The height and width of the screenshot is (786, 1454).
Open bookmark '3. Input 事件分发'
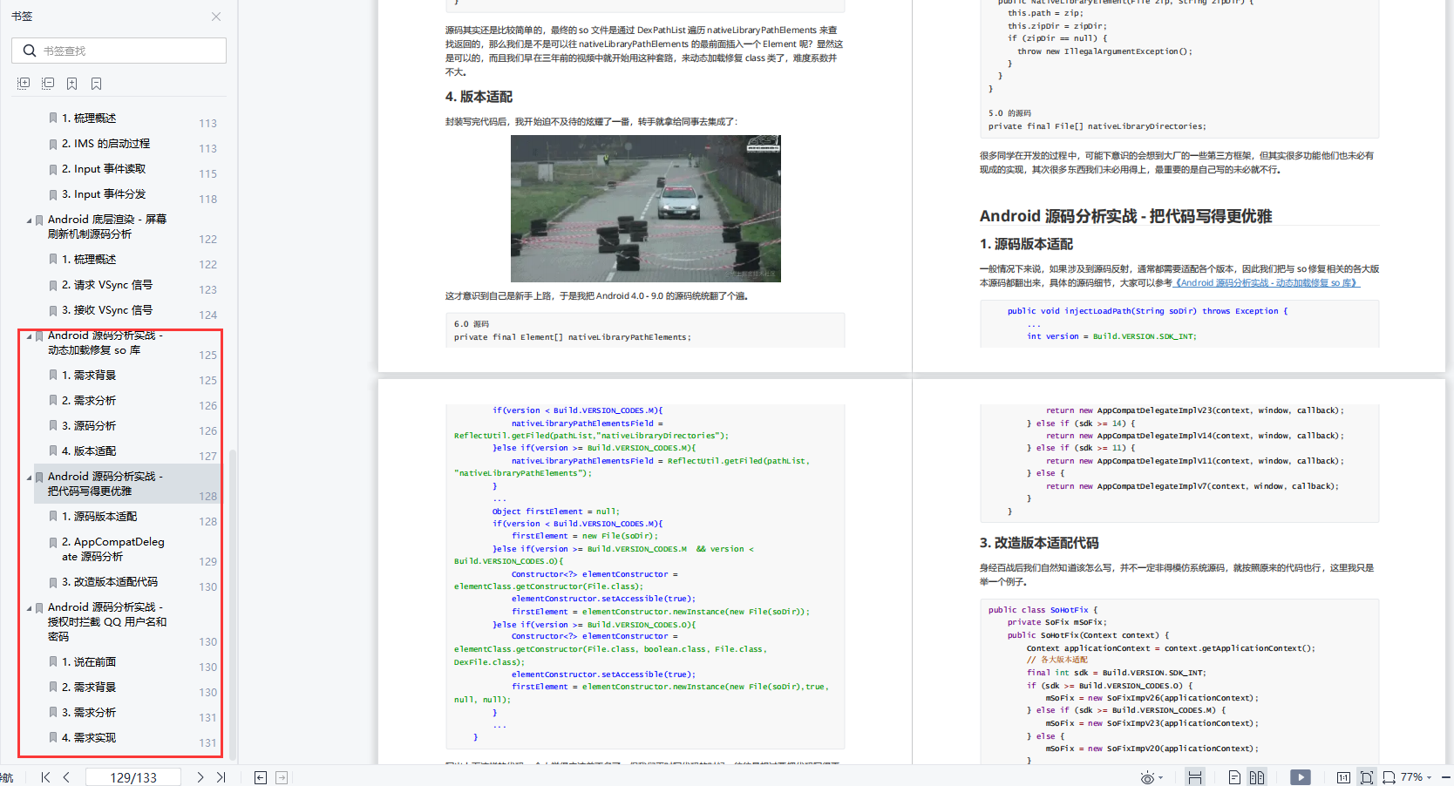(104, 194)
